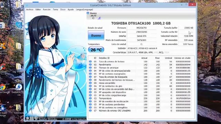The height and width of the screenshot is (124, 221).
Task: Click status icon for Tasa de errores de búsqueda
Action: (90, 77)
